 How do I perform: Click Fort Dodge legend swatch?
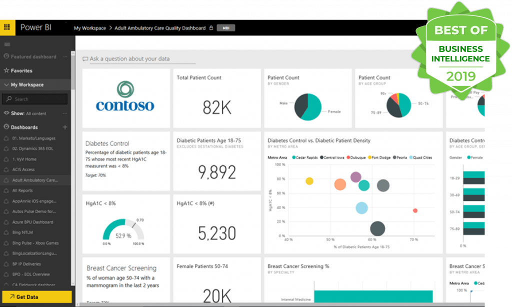point(369,157)
